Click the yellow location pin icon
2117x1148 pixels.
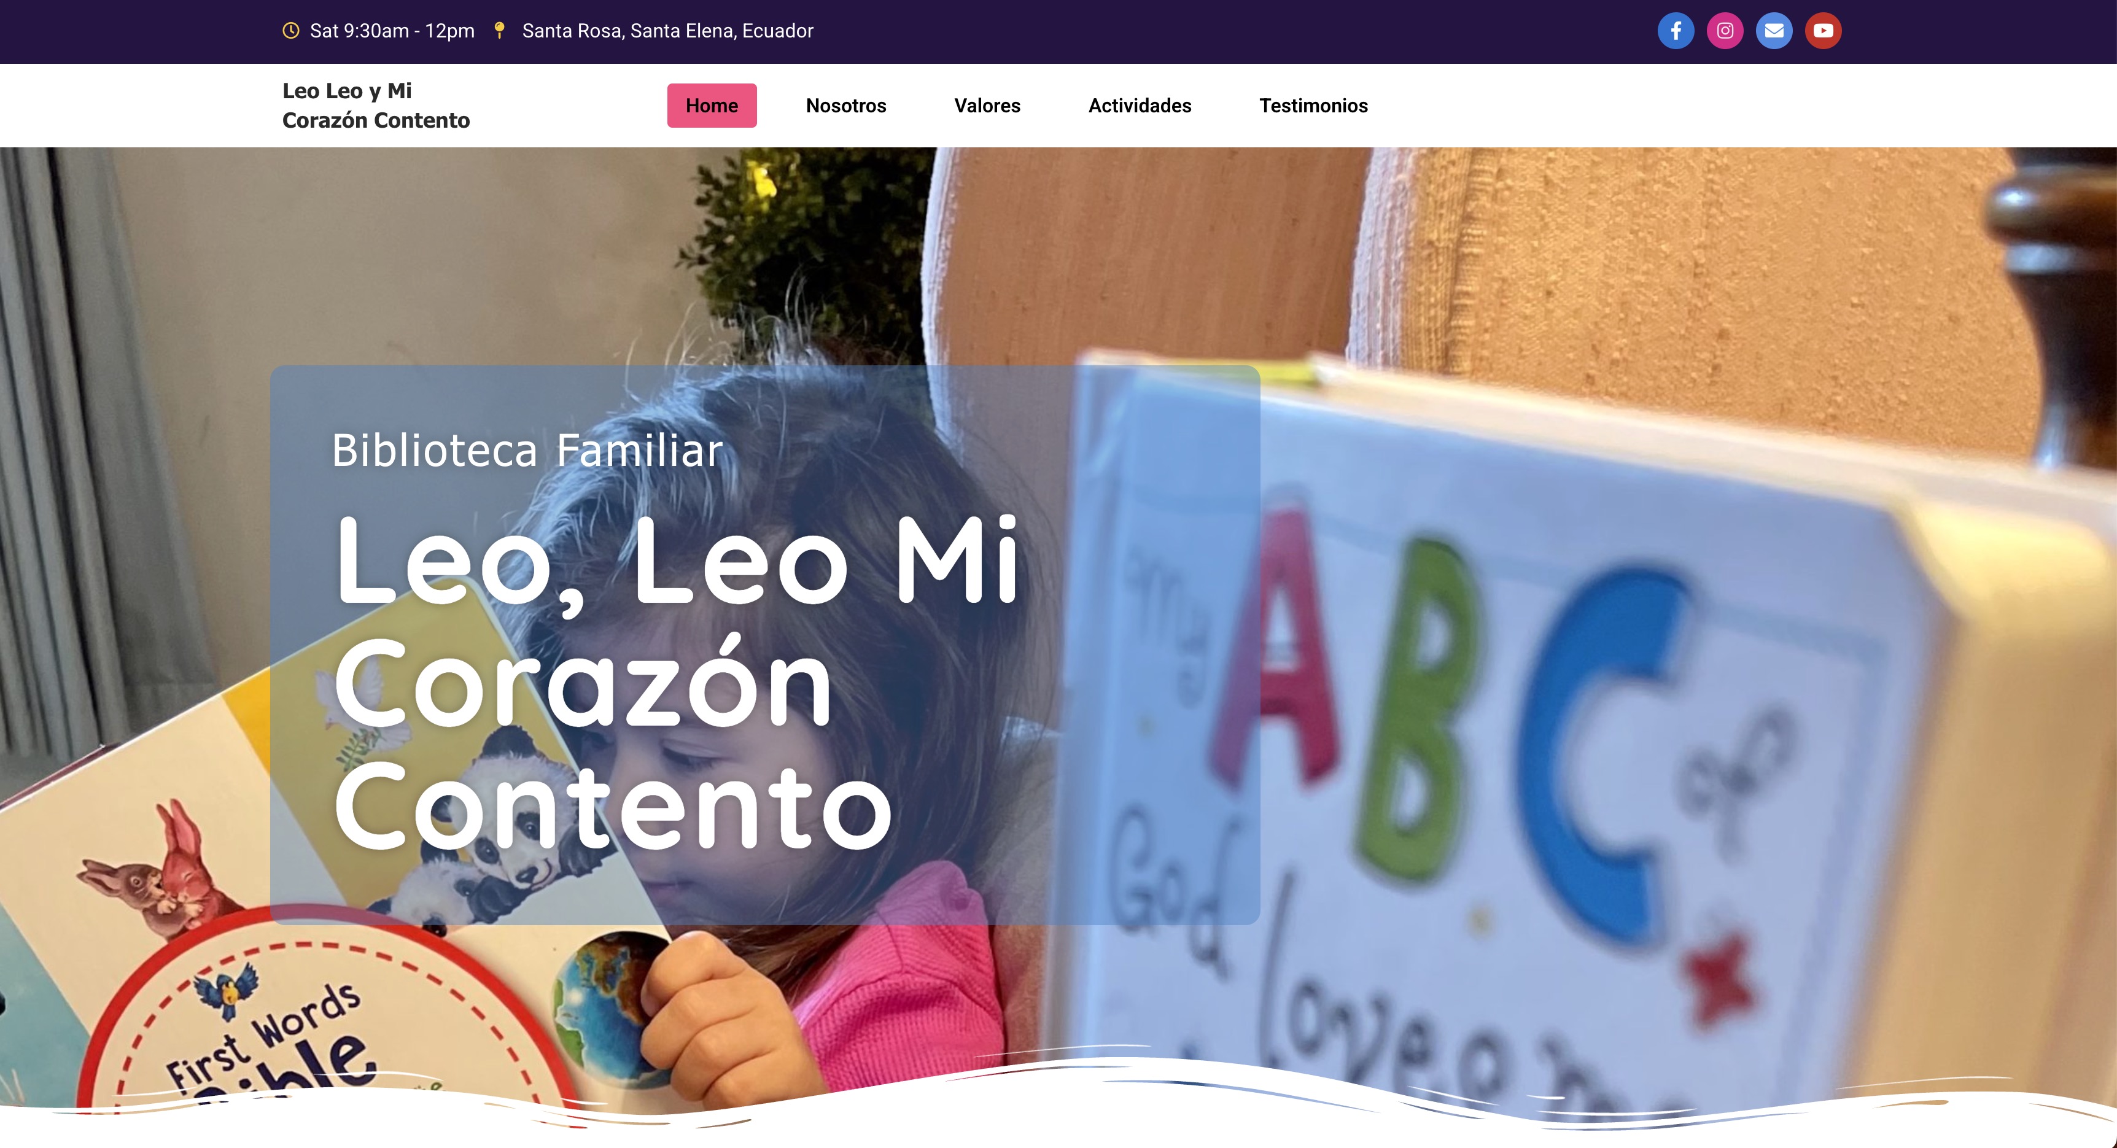(499, 31)
